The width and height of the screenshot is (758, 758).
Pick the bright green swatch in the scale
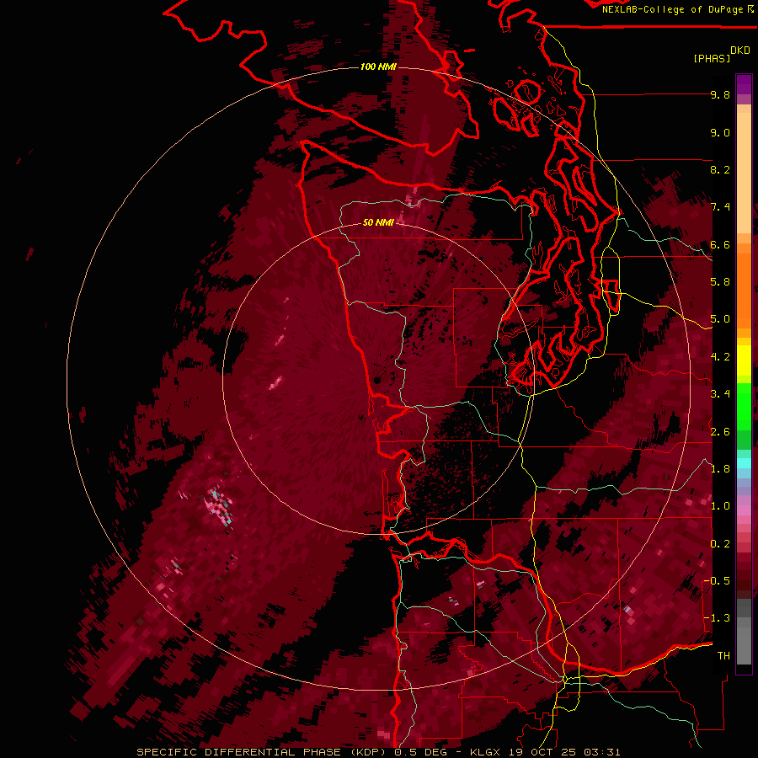tap(744, 406)
